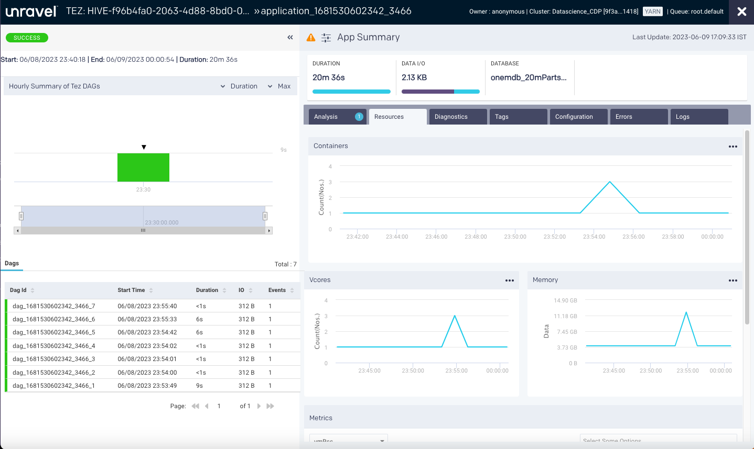
Task: Click the Last Update timestamp text
Action: point(690,37)
